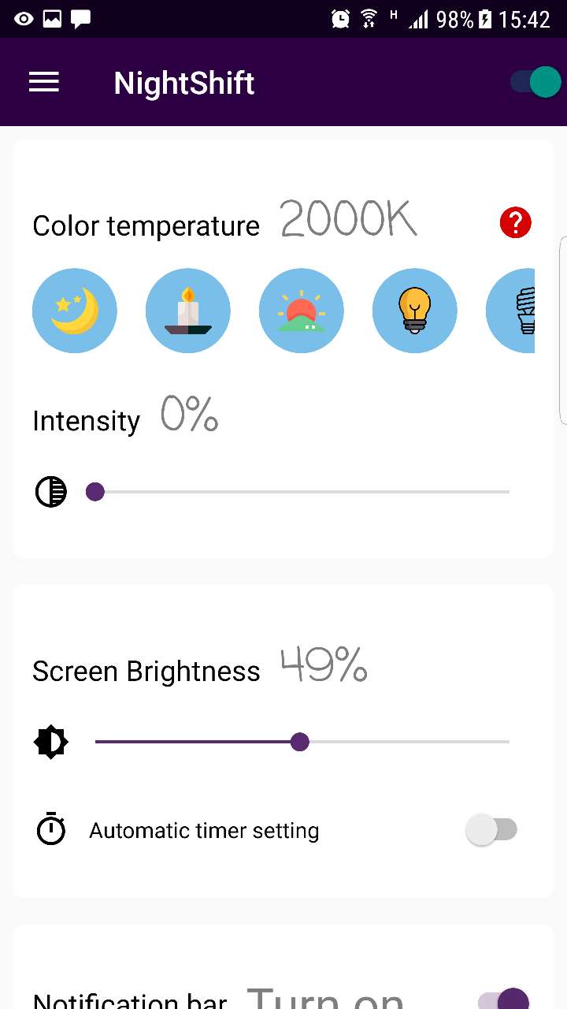Viewport: 567px width, 1009px height.
Task: Click the Screen Brightness slider track near maximum
Action: 496,742
